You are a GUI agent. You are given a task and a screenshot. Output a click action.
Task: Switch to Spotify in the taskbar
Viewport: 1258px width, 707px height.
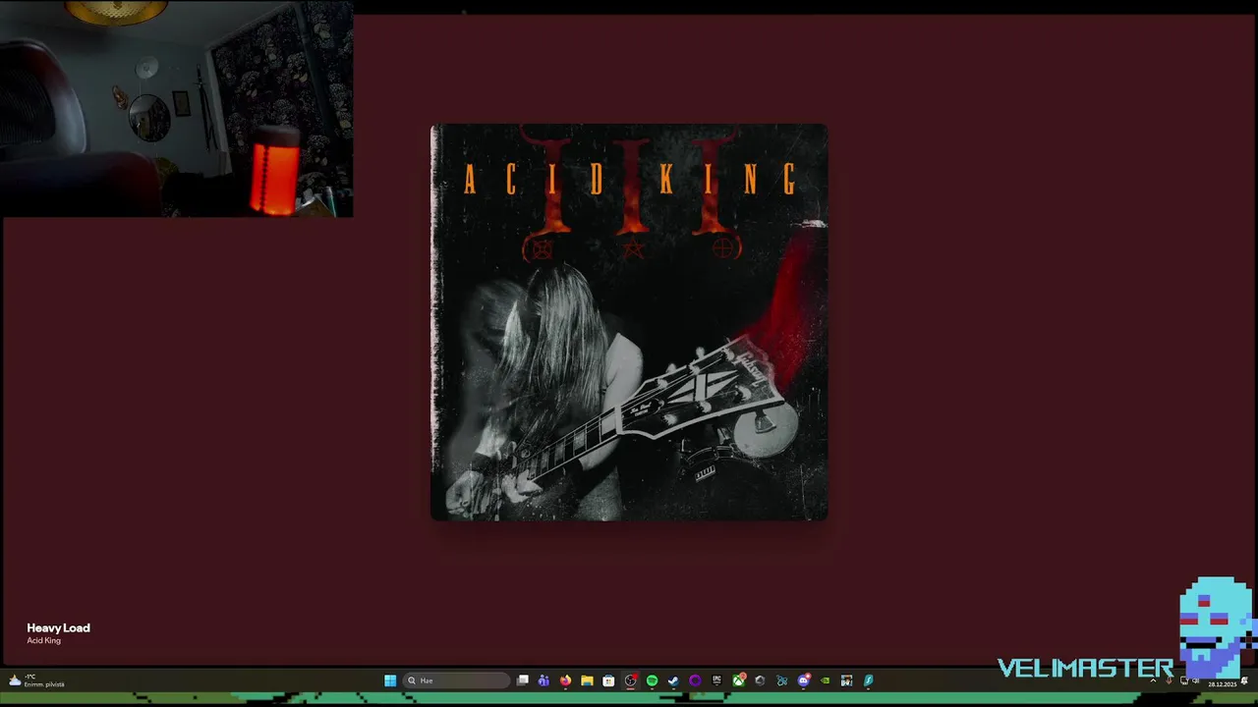652,680
